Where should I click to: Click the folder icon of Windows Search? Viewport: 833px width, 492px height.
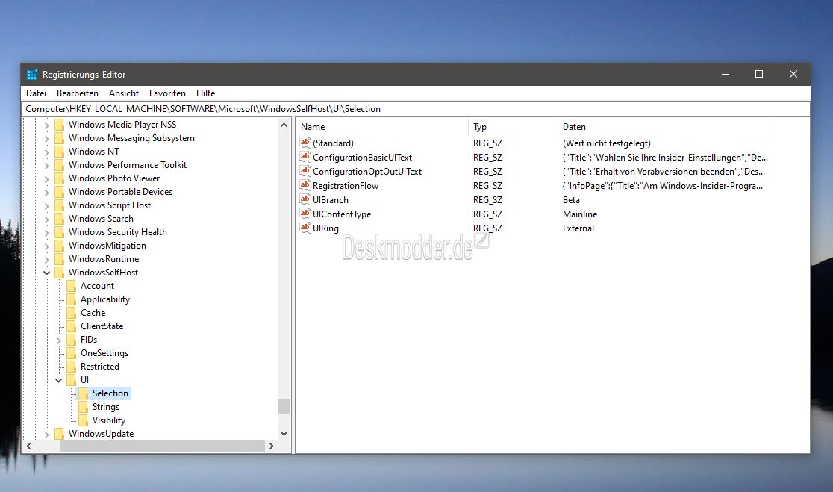tap(60, 218)
